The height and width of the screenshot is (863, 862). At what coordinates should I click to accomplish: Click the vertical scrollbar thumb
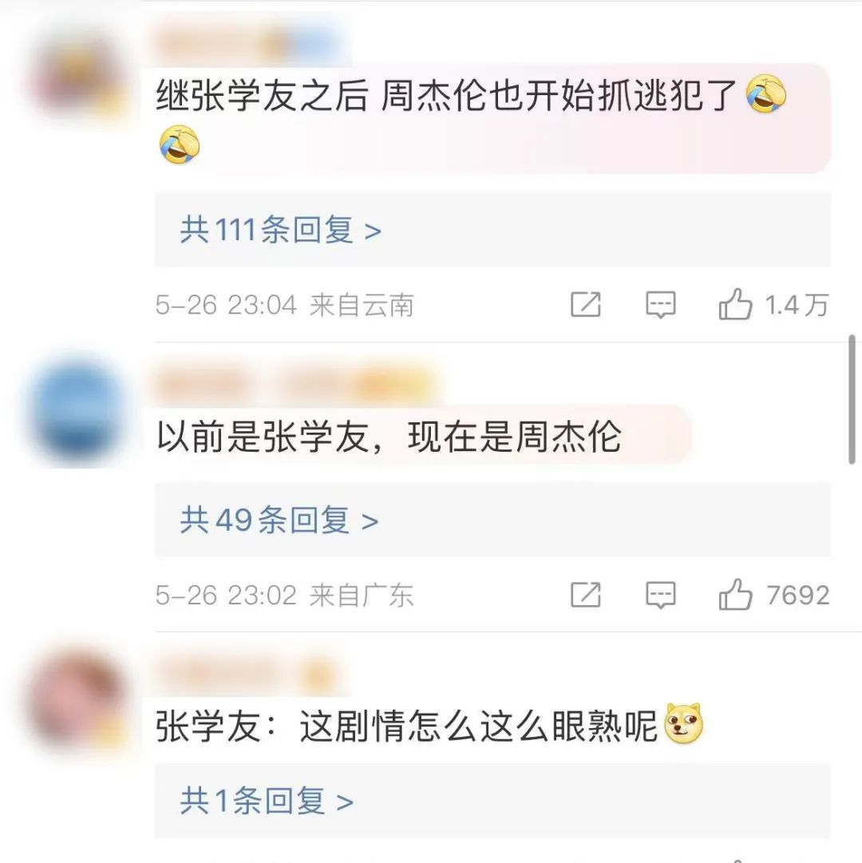852,399
